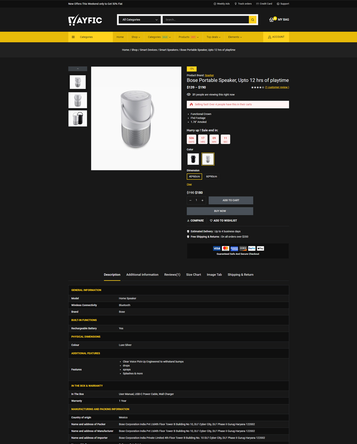Click the Wayfic logo
This screenshot has height=444, width=357.
pos(85,20)
